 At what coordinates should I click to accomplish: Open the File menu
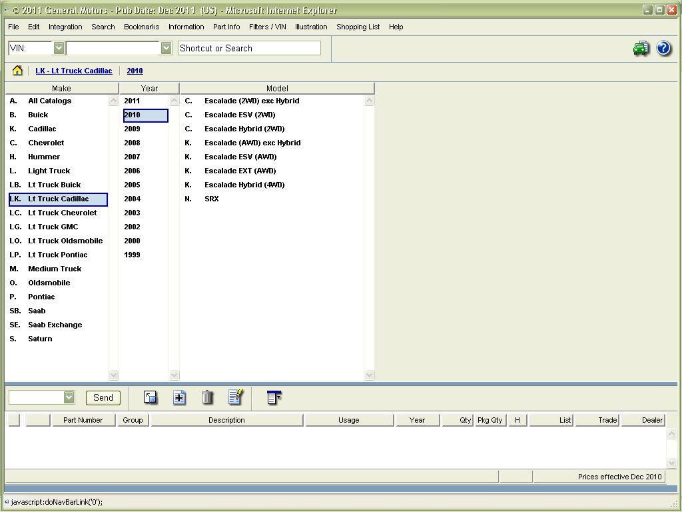[x=13, y=27]
